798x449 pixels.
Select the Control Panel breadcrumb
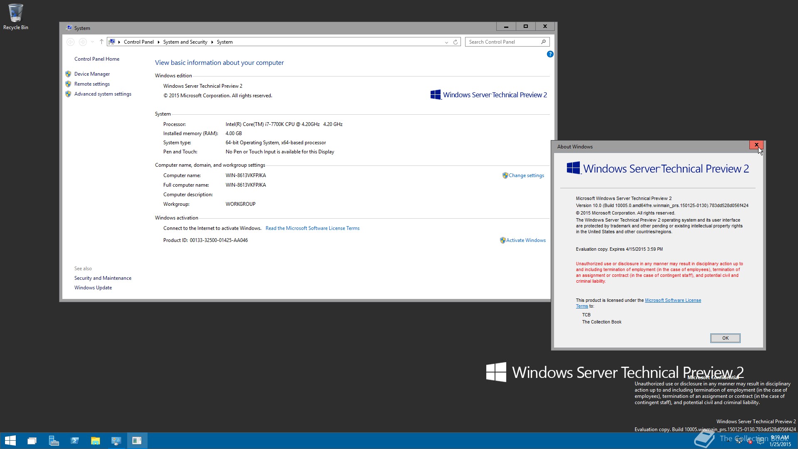pyautogui.click(x=138, y=42)
